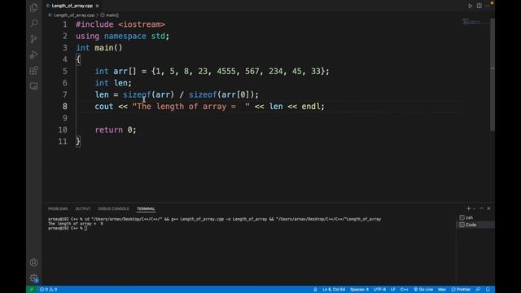Open the Prettier status item

(x=461, y=290)
